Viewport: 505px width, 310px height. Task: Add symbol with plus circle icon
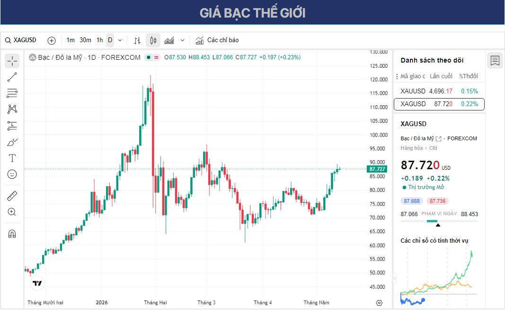click(x=52, y=40)
